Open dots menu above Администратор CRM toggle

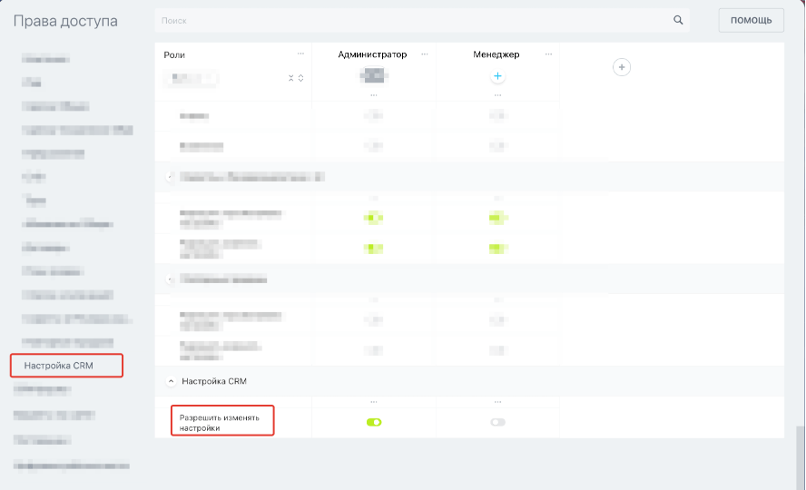pyautogui.click(x=374, y=402)
